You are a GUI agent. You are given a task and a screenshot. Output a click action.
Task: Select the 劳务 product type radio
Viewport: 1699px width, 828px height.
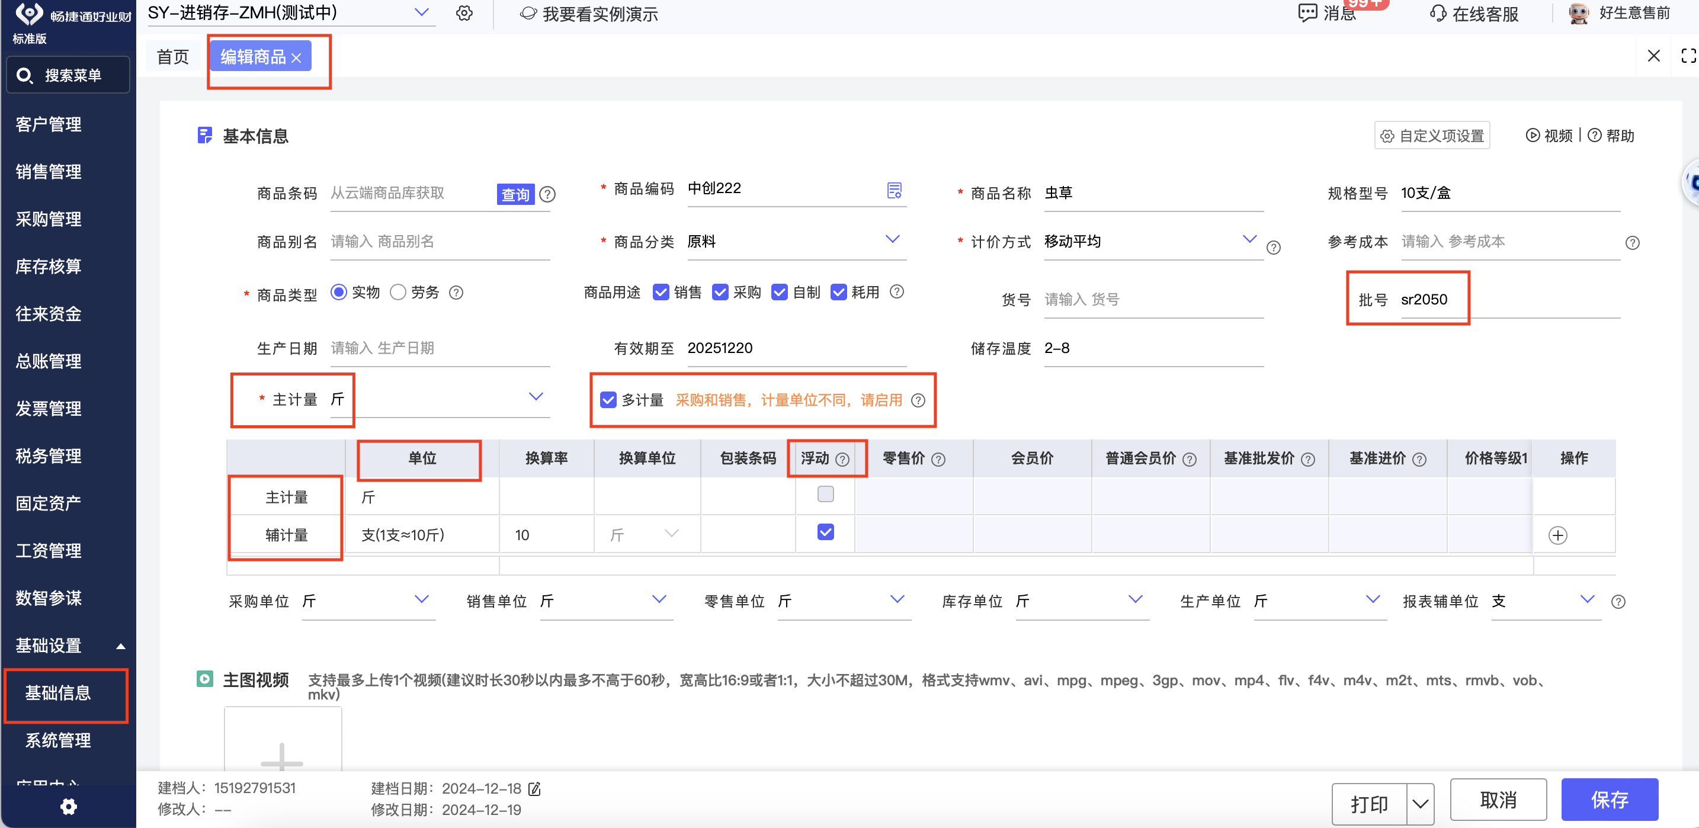pyautogui.click(x=397, y=292)
